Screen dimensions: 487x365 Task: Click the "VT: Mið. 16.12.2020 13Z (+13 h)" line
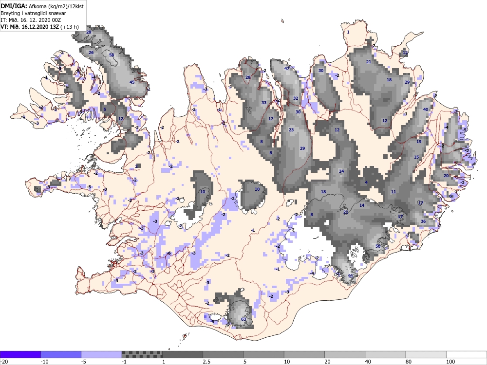pos(39,27)
